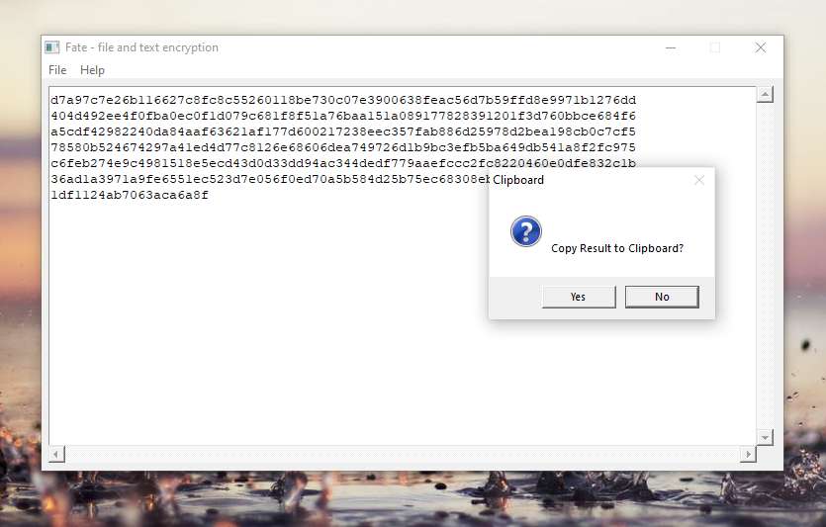Viewport: 826px width, 527px height.
Task: Click the hex line starting 78580b52
Action: click(343, 147)
